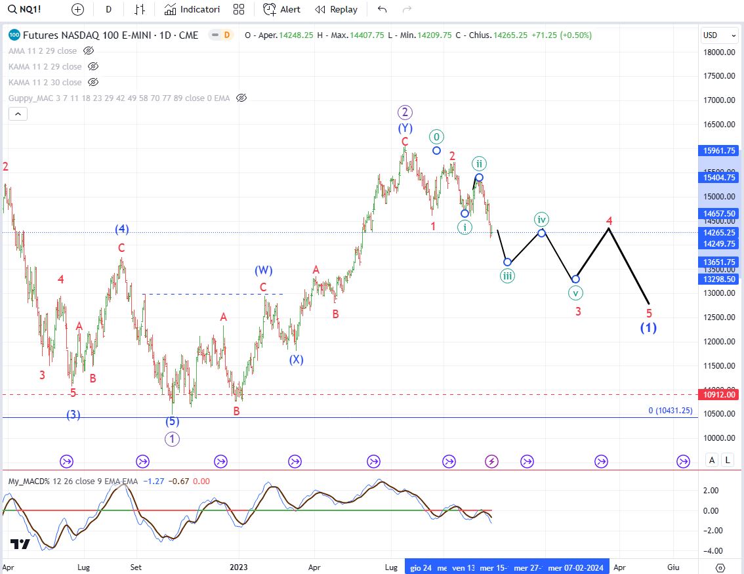Click the blue (4) wave label
The image size is (744, 574).
[x=122, y=229]
